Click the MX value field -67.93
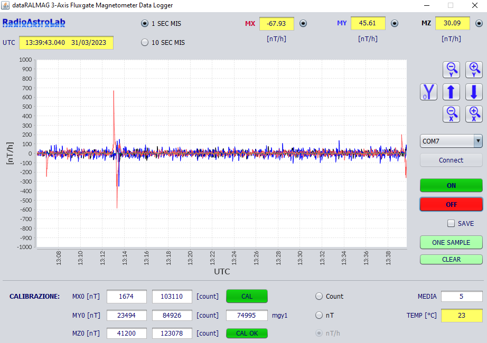Viewport: 487px width, 343px height. [x=276, y=24]
